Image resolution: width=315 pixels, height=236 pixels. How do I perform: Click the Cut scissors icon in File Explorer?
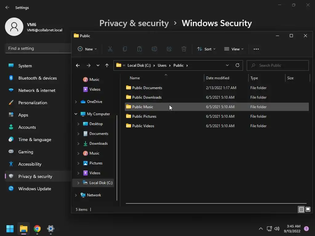coord(110,49)
